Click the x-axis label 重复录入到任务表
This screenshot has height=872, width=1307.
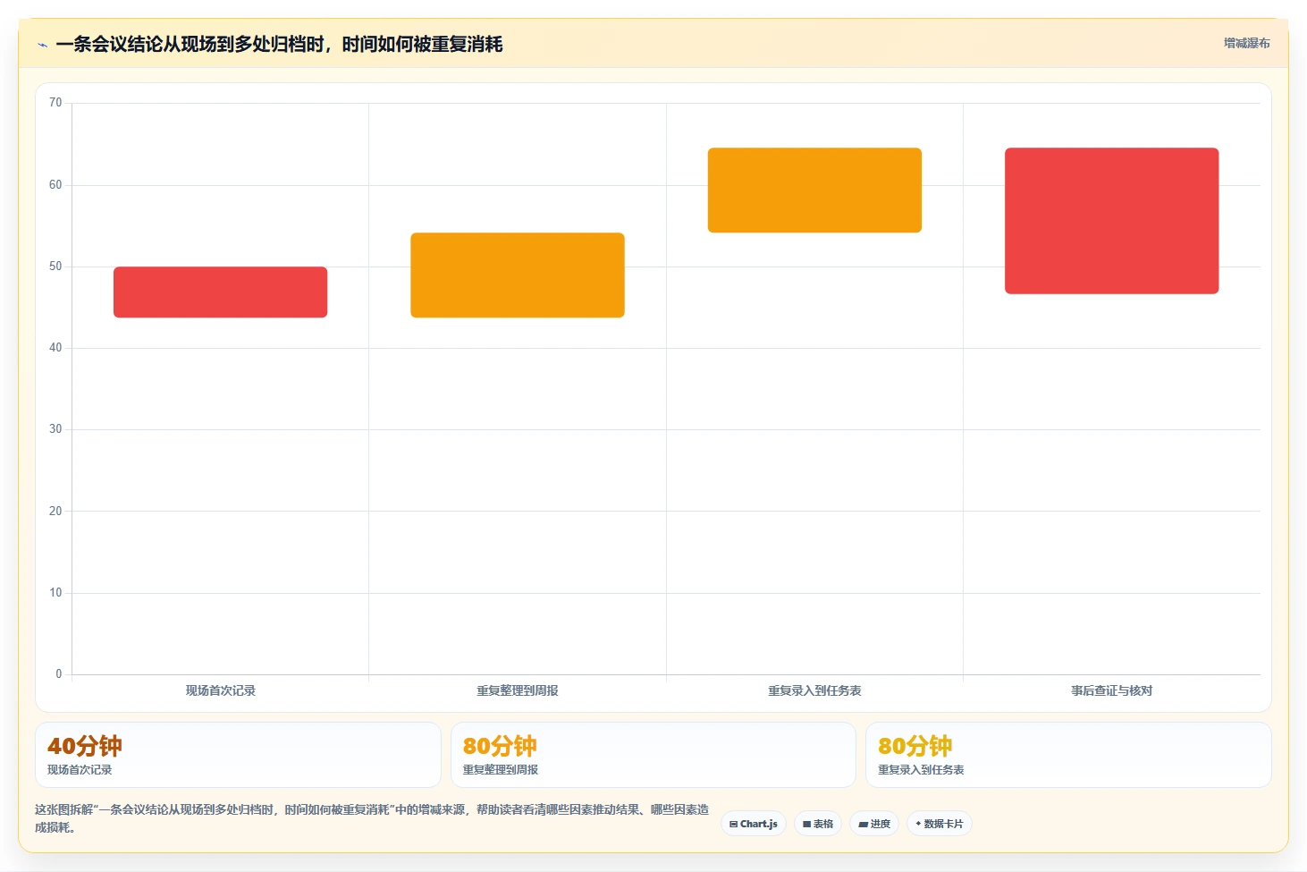click(x=814, y=690)
